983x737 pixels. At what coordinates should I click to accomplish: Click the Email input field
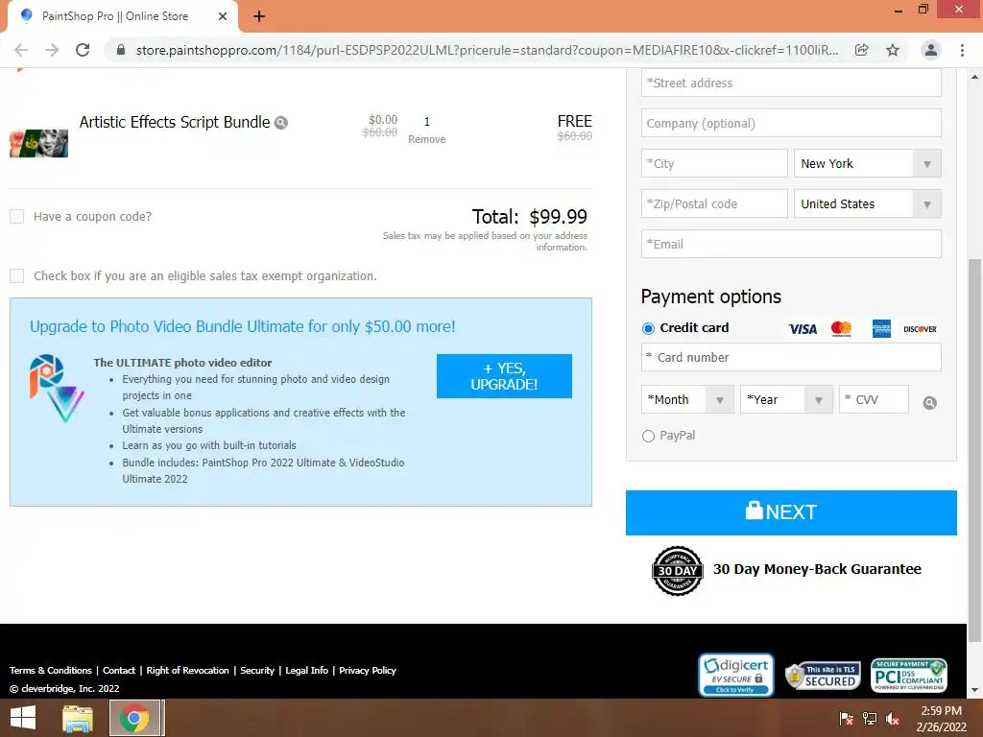[791, 244]
